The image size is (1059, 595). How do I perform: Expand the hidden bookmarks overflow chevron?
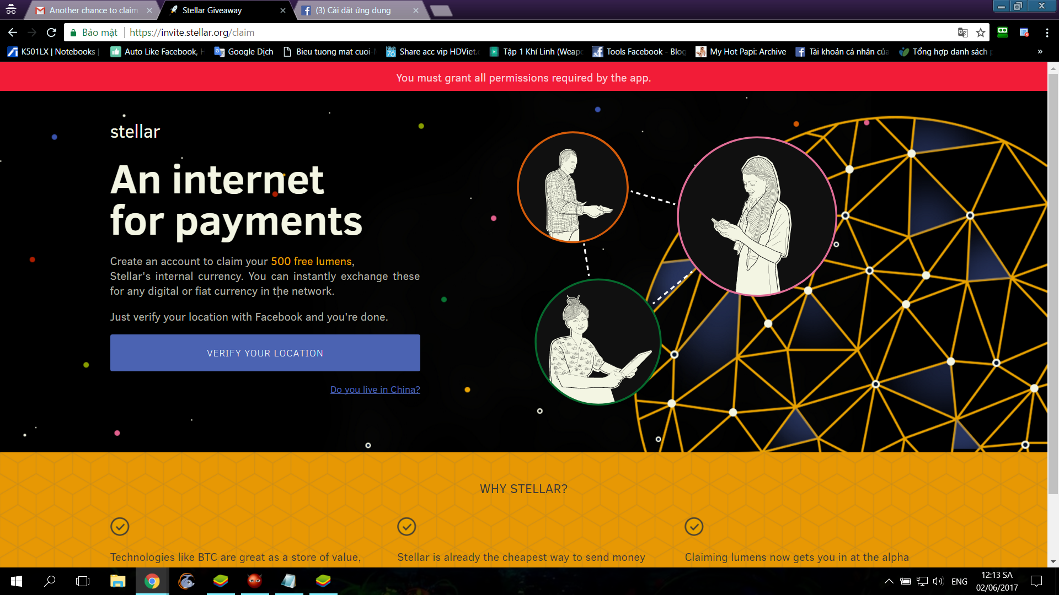click(1040, 52)
